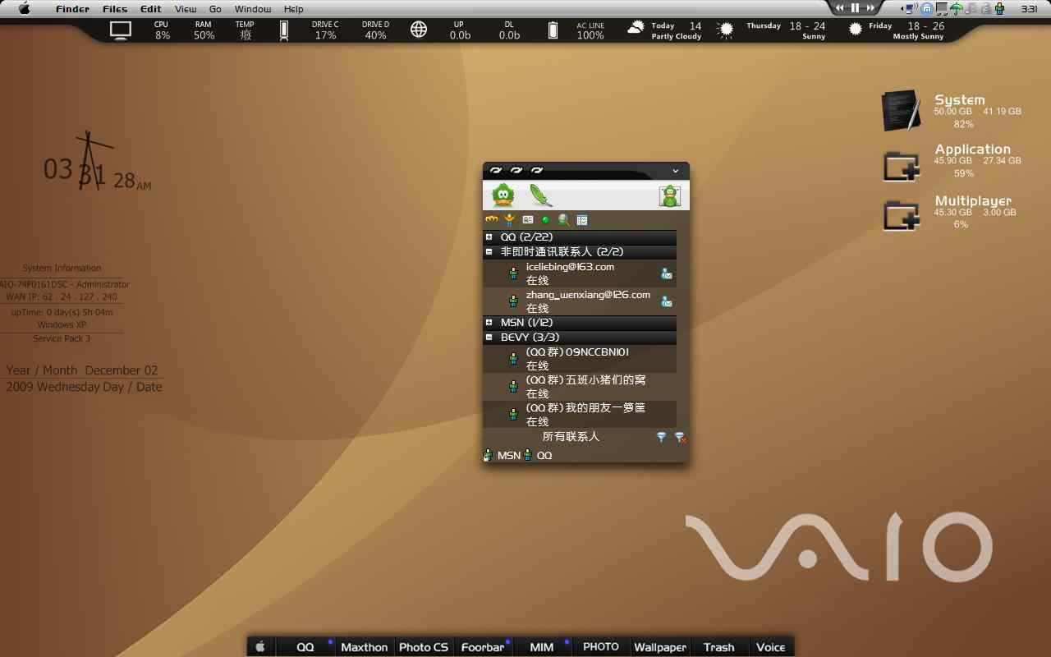Click the green umbrella tray icon

[956, 9]
